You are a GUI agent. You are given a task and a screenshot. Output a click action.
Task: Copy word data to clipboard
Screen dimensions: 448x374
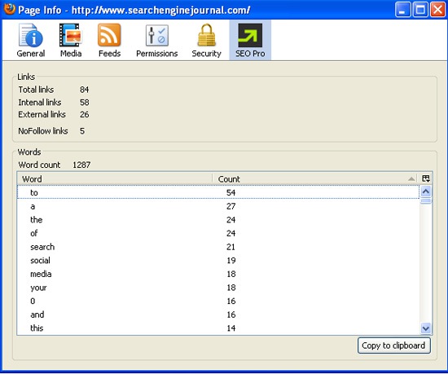coord(393,345)
